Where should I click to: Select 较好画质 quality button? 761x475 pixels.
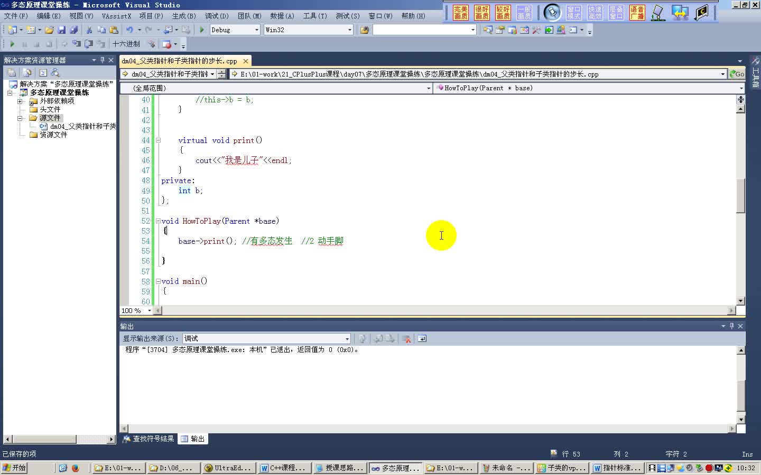click(x=503, y=12)
